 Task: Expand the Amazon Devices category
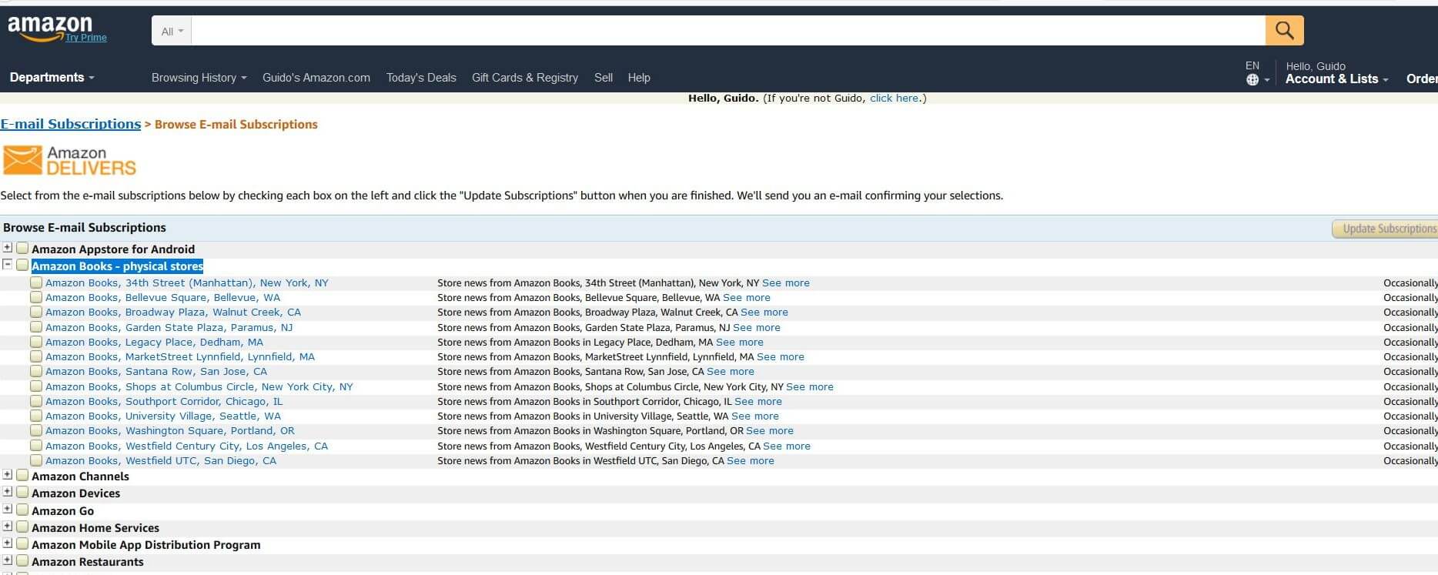click(x=8, y=492)
